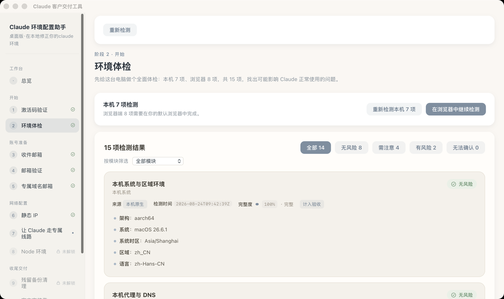This screenshot has height=299, width=504.
Task: Click the number 7 badge in sidebar
Action: tap(13, 233)
